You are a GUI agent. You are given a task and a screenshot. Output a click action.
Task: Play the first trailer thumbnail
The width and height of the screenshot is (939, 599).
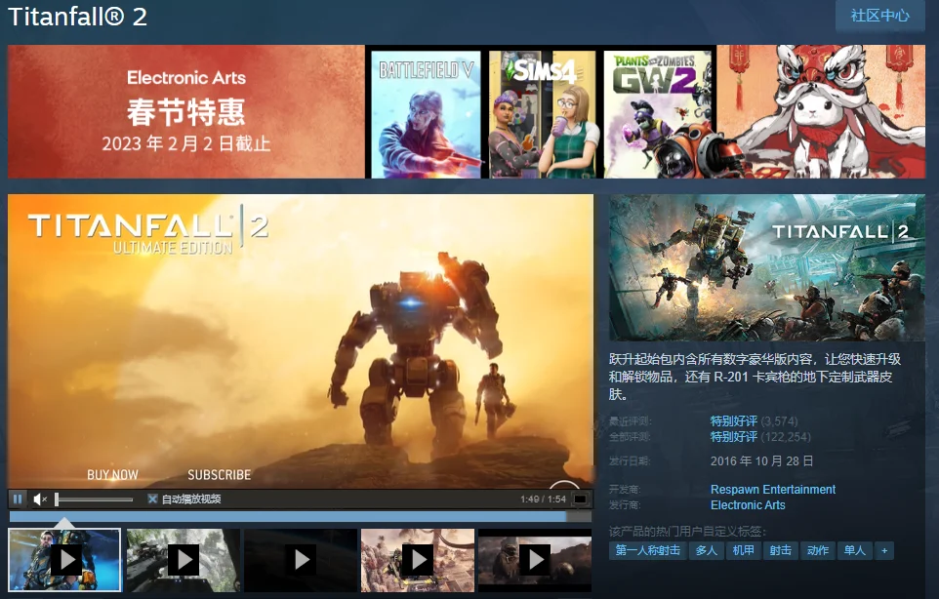point(65,559)
